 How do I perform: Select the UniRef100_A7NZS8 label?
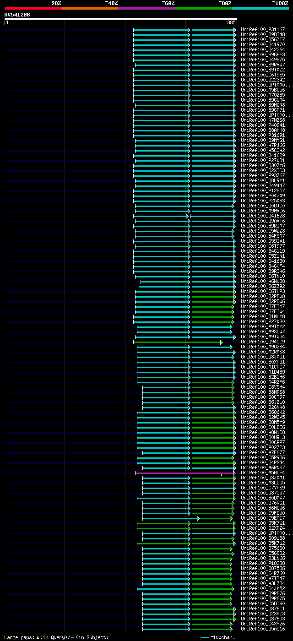click(263, 120)
